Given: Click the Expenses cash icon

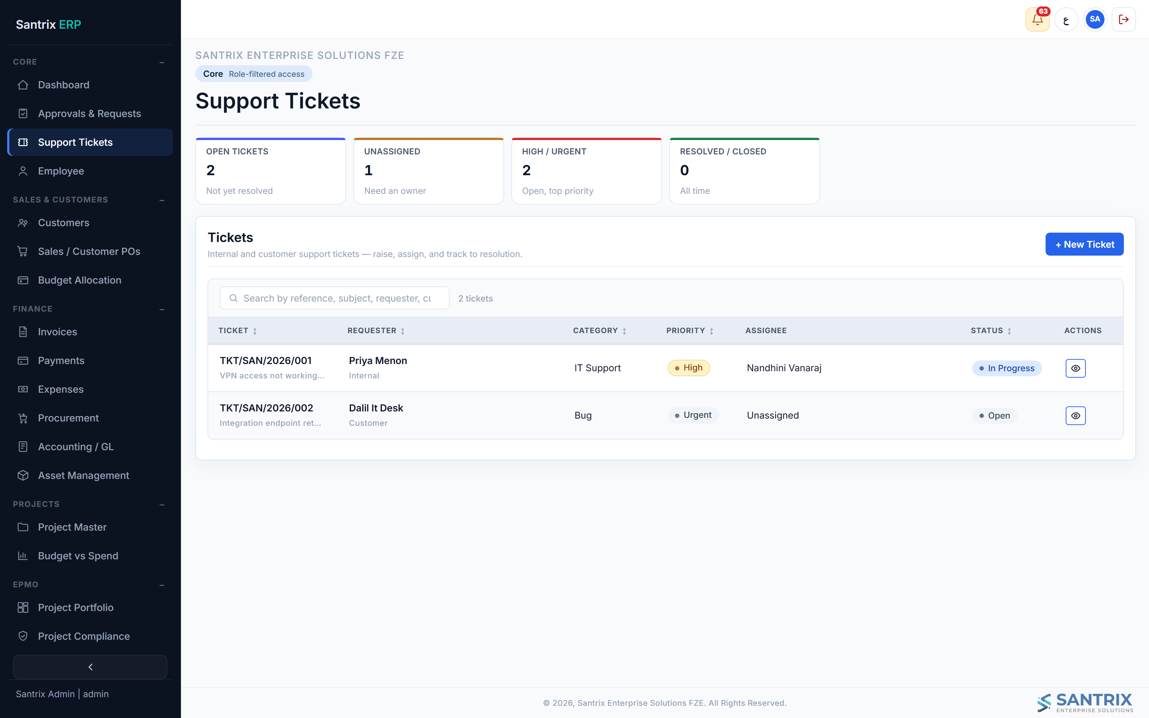Looking at the screenshot, I should (x=23, y=390).
